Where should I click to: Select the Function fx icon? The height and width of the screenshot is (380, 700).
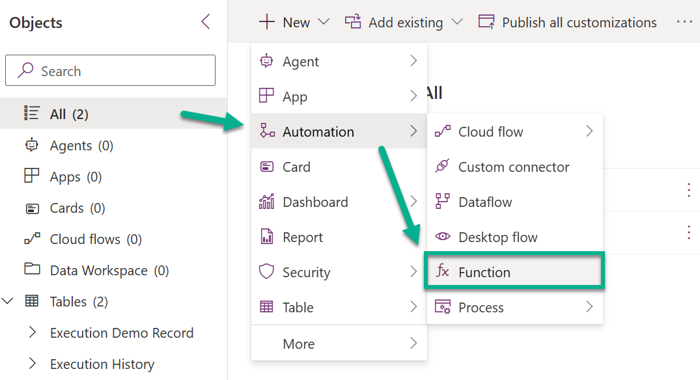[442, 271]
